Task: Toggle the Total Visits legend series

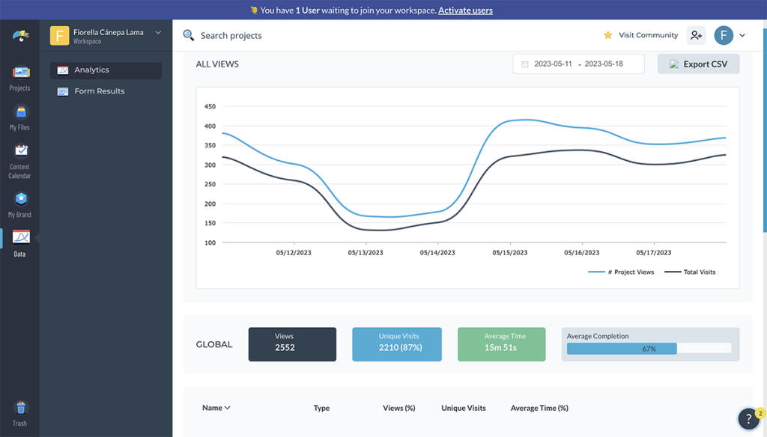Action: click(x=691, y=272)
